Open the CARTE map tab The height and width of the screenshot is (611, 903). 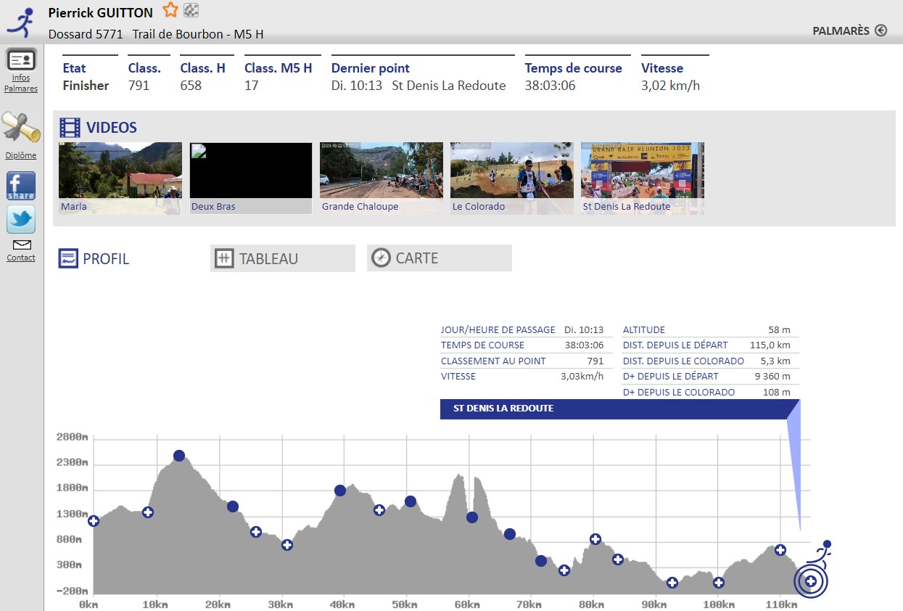pyautogui.click(x=439, y=258)
